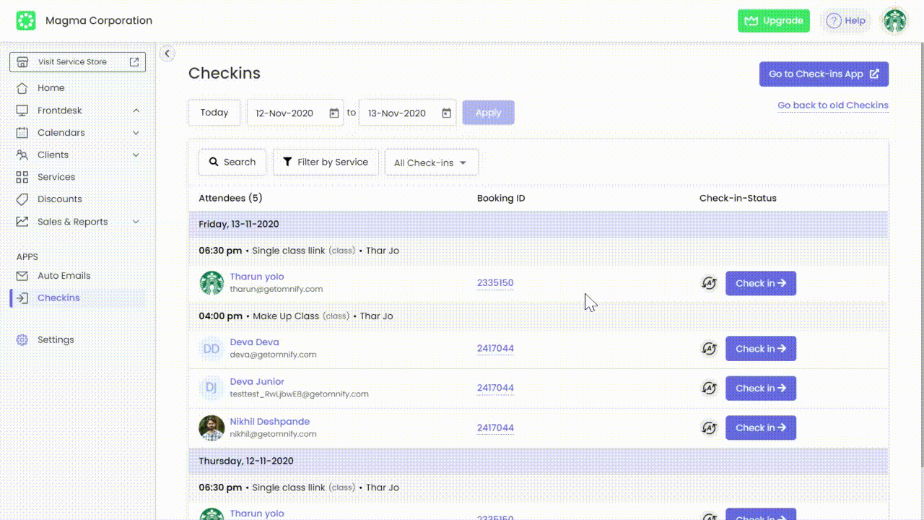Open Frontdesk sidebar section
This screenshot has width=924, height=520.
[x=60, y=110]
